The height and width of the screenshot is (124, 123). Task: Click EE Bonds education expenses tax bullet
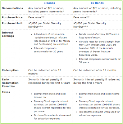pyautogui.click(x=99, y=113)
